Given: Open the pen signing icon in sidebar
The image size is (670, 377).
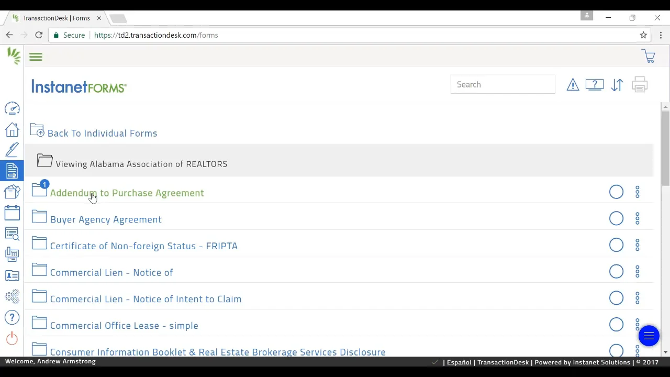Looking at the screenshot, I should [x=12, y=150].
